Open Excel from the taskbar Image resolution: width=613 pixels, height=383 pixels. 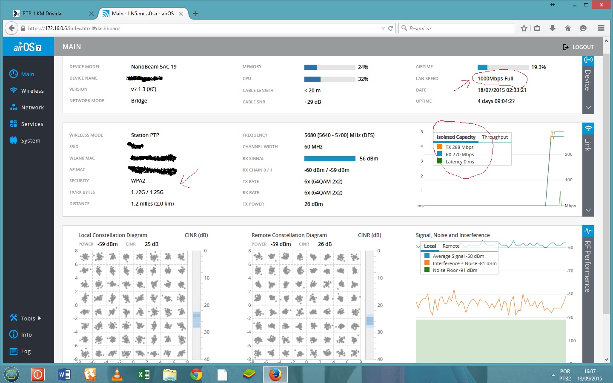coord(143,374)
